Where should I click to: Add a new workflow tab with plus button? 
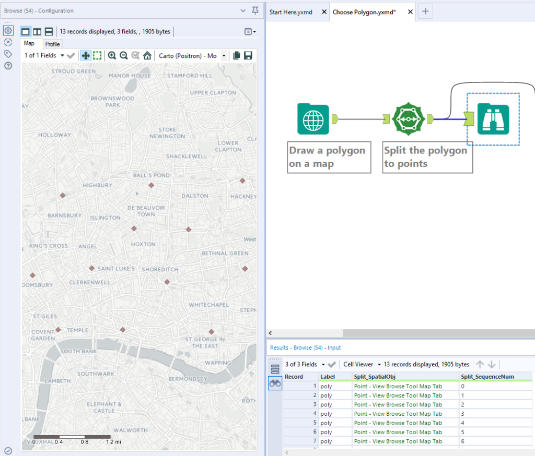[x=425, y=11]
